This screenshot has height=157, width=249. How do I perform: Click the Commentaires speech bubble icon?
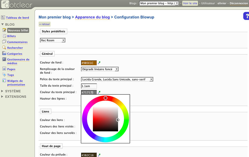click(x=4, y=42)
